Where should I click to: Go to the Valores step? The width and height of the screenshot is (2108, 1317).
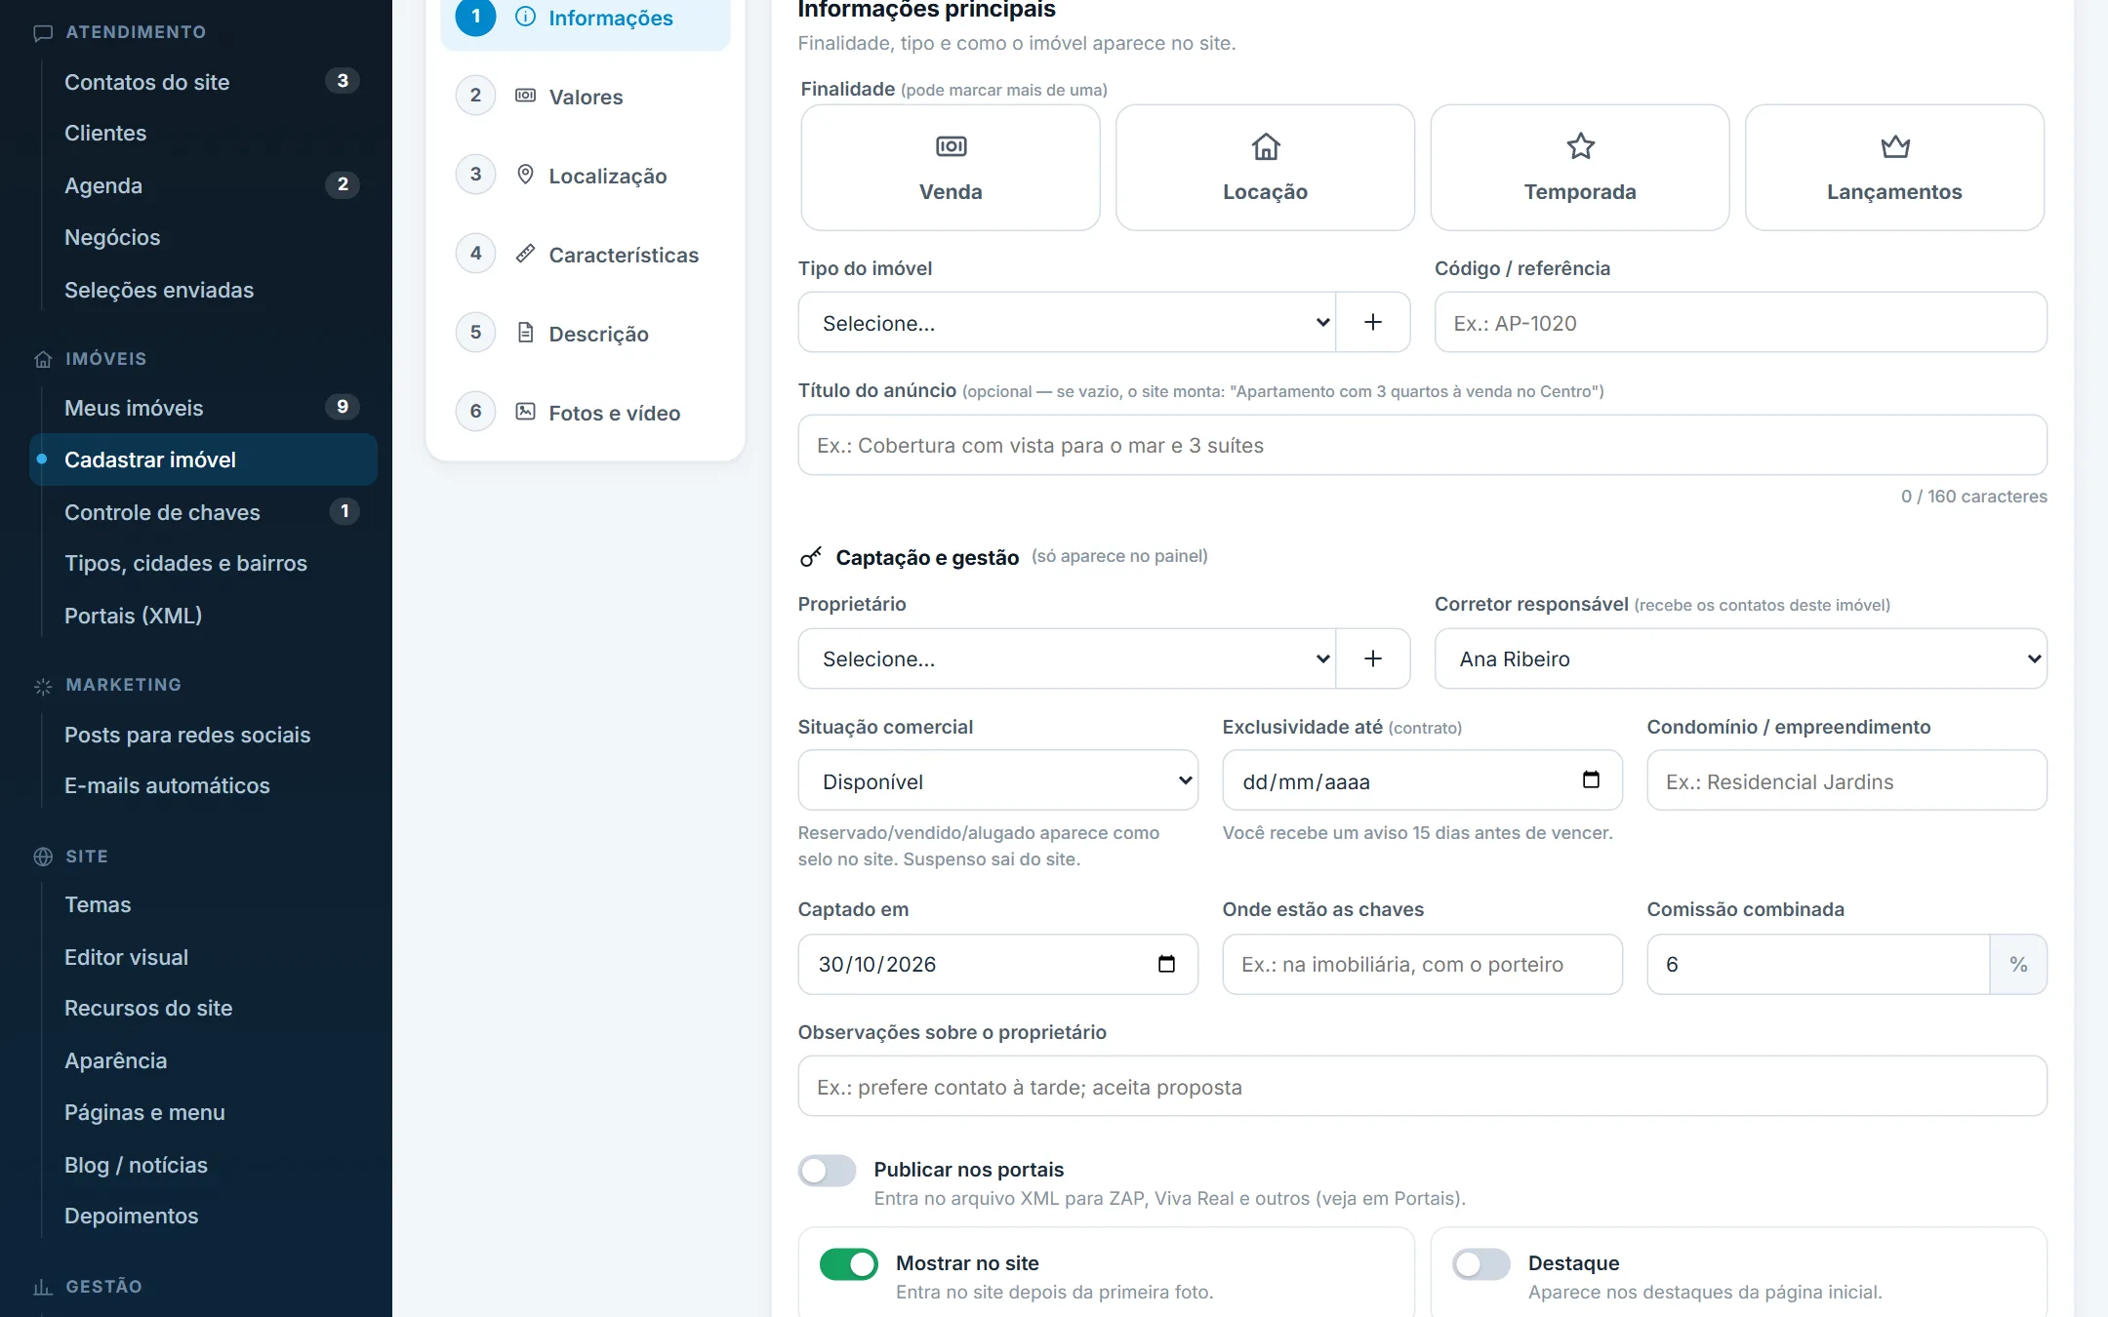pos(586,96)
